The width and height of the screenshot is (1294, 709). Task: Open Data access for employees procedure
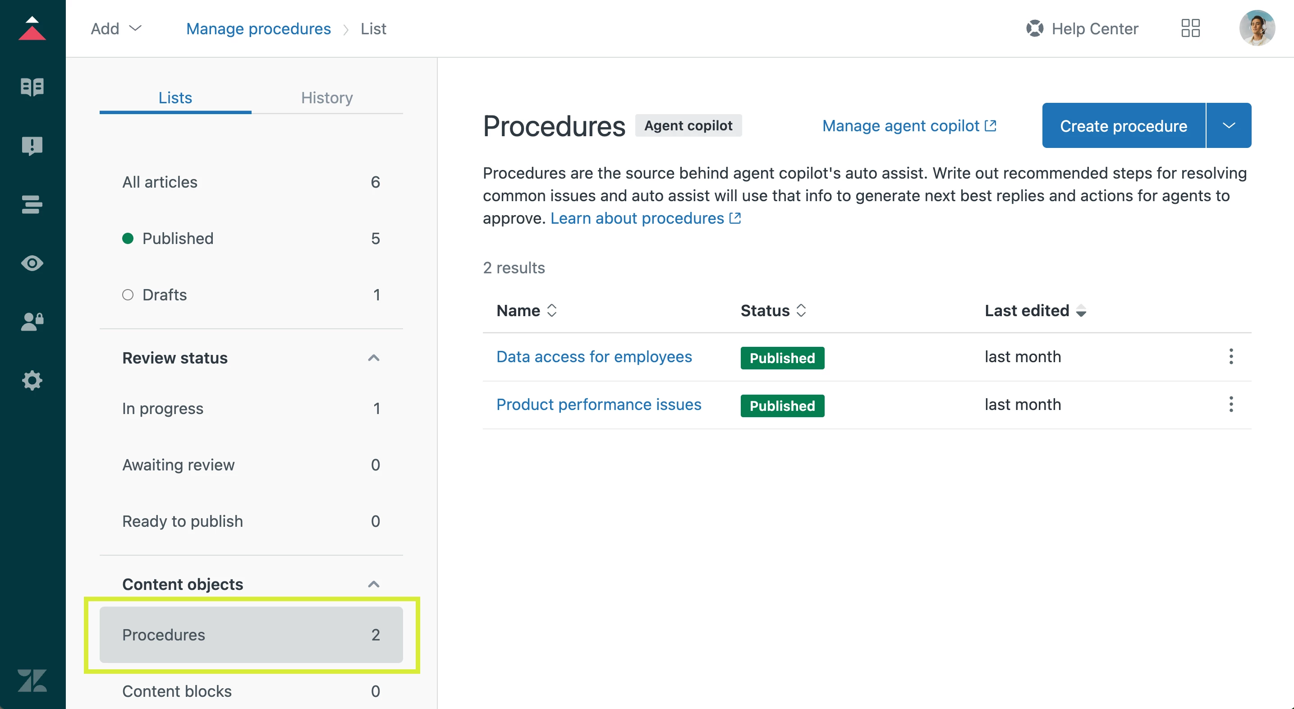[594, 357]
